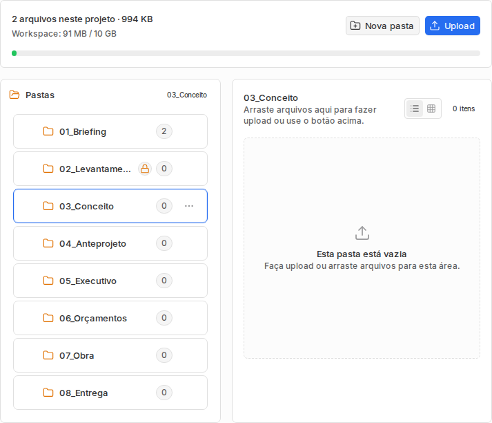Click the 08_Entrega count badge
Image resolution: width=492 pixels, height=423 pixels.
tap(164, 393)
